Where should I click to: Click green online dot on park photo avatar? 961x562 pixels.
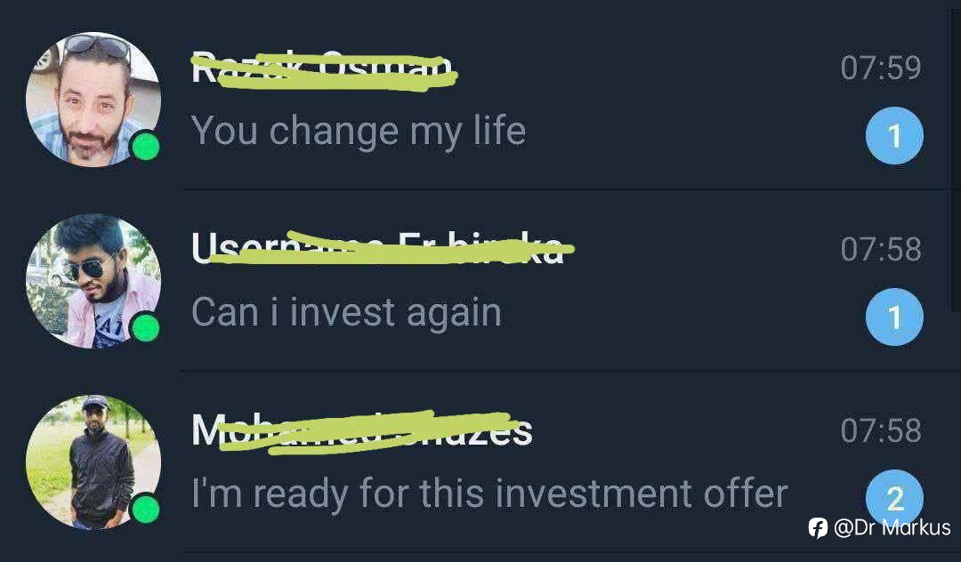pyautogui.click(x=146, y=510)
